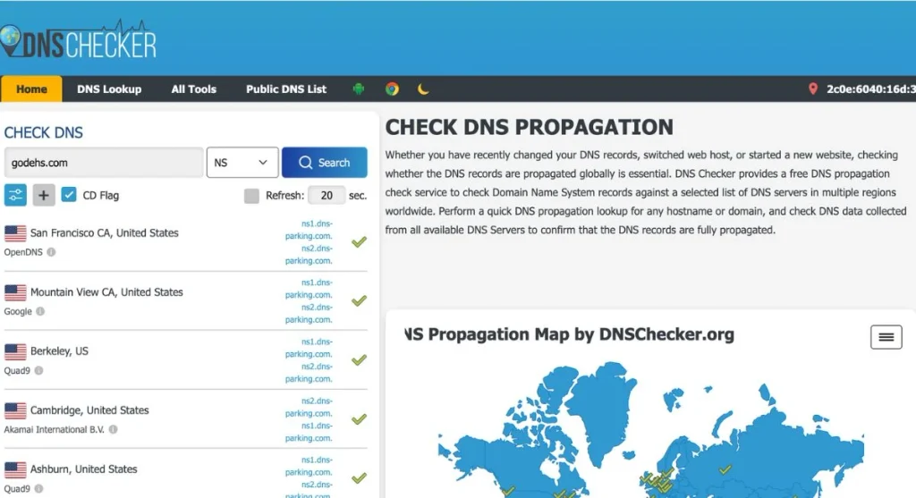Focus the domain field containing godehs.com
This screenshot has height=498, width=916.
[104, 163]
